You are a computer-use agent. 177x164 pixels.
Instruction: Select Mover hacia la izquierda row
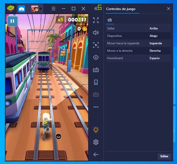pos(138,43)
